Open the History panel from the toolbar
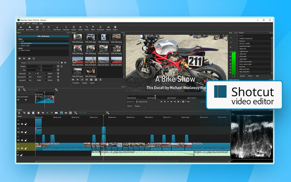291x182 pixels. pyautogui.click(x=87, y=28)
